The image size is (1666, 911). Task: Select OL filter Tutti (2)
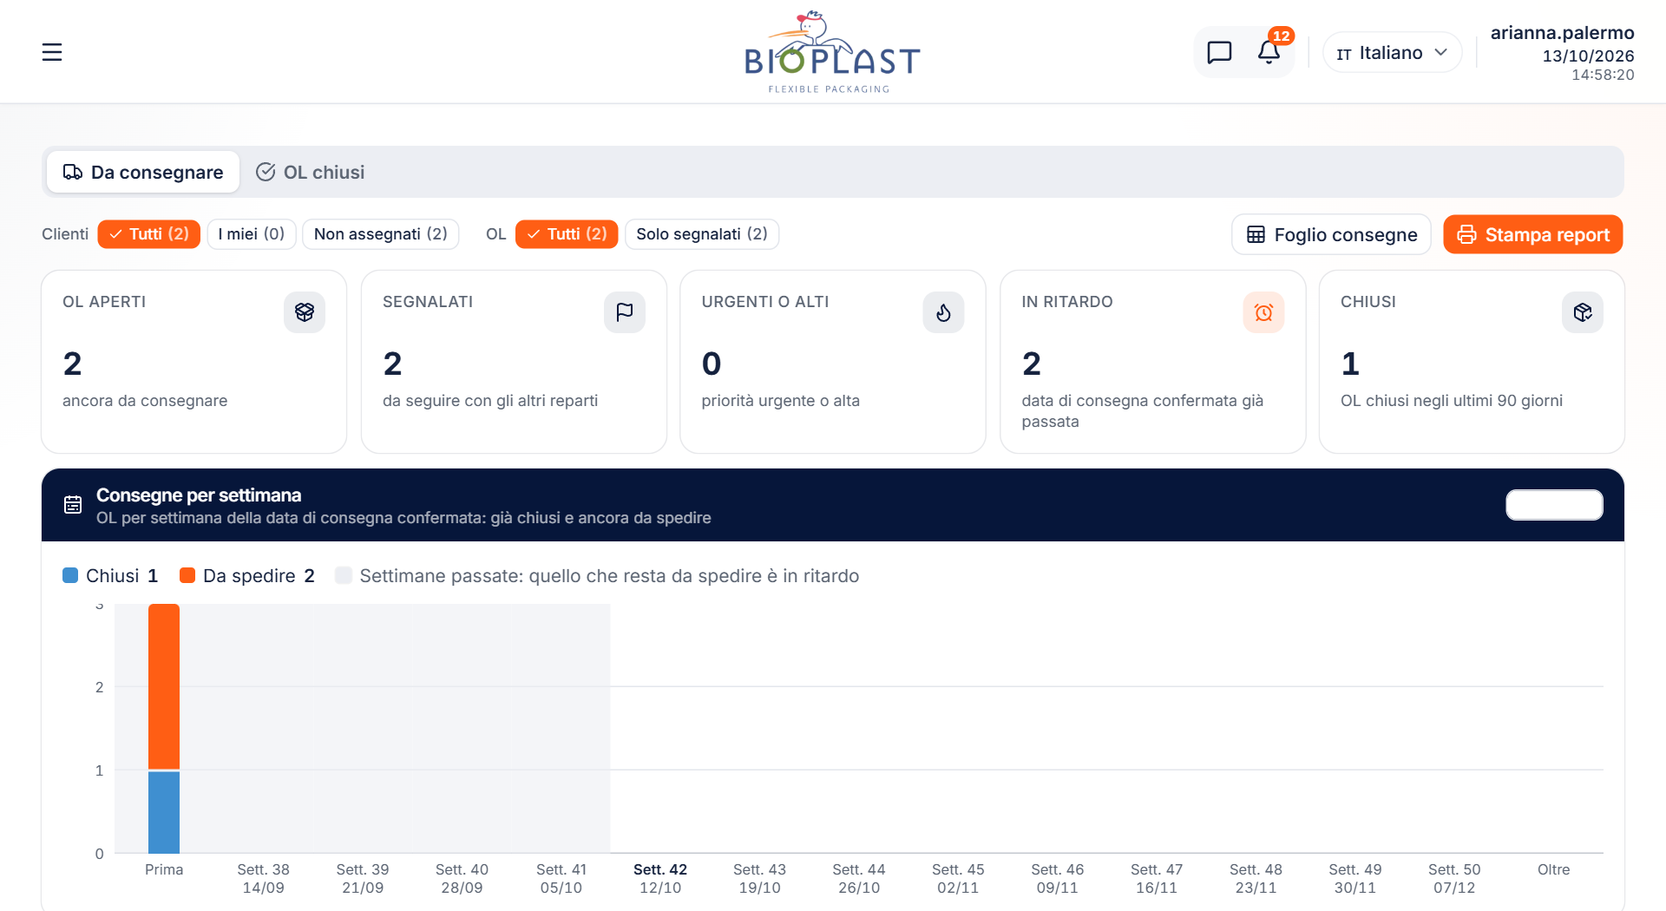pos(567,234)
